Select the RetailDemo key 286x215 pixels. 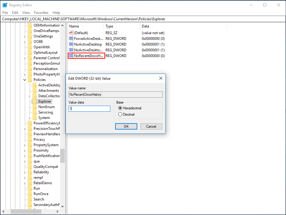click(43, 183)
